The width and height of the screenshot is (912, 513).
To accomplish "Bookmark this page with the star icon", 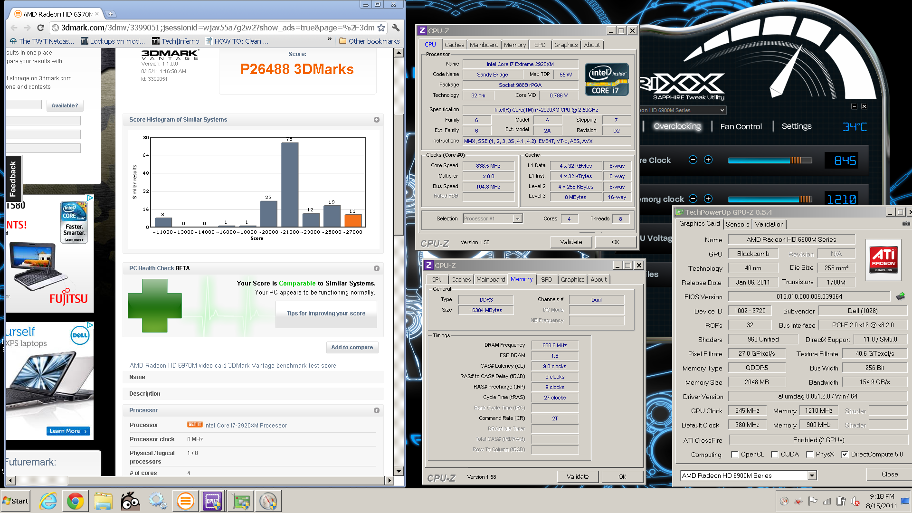I will point(381,28).
